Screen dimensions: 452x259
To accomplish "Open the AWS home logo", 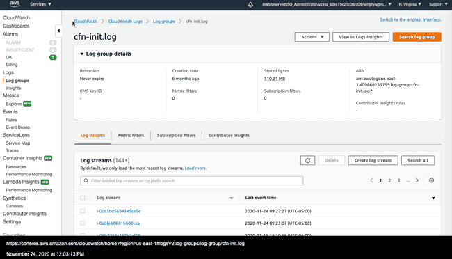I will point(15,3).
